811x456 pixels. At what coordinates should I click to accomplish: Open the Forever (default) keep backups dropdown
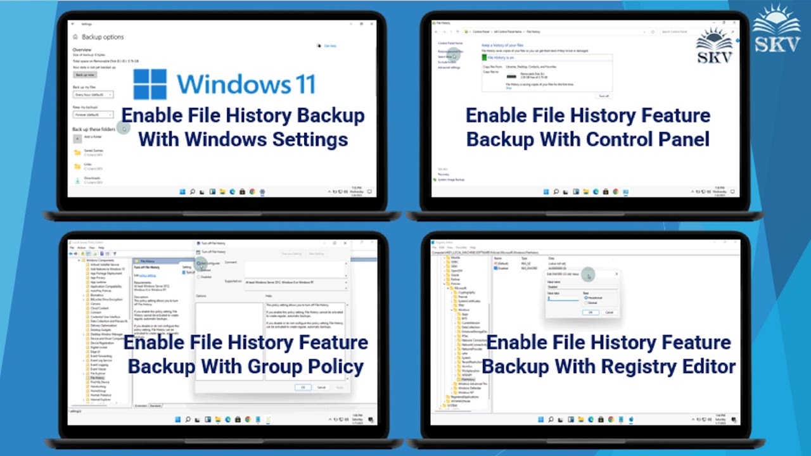pyautogui.click(x=93, y=115)
